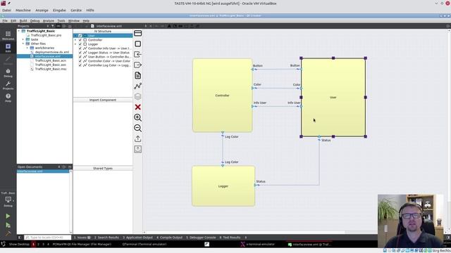
Task: Select deploymentview.dv.xml file
Action: click(x=51, y=52)
